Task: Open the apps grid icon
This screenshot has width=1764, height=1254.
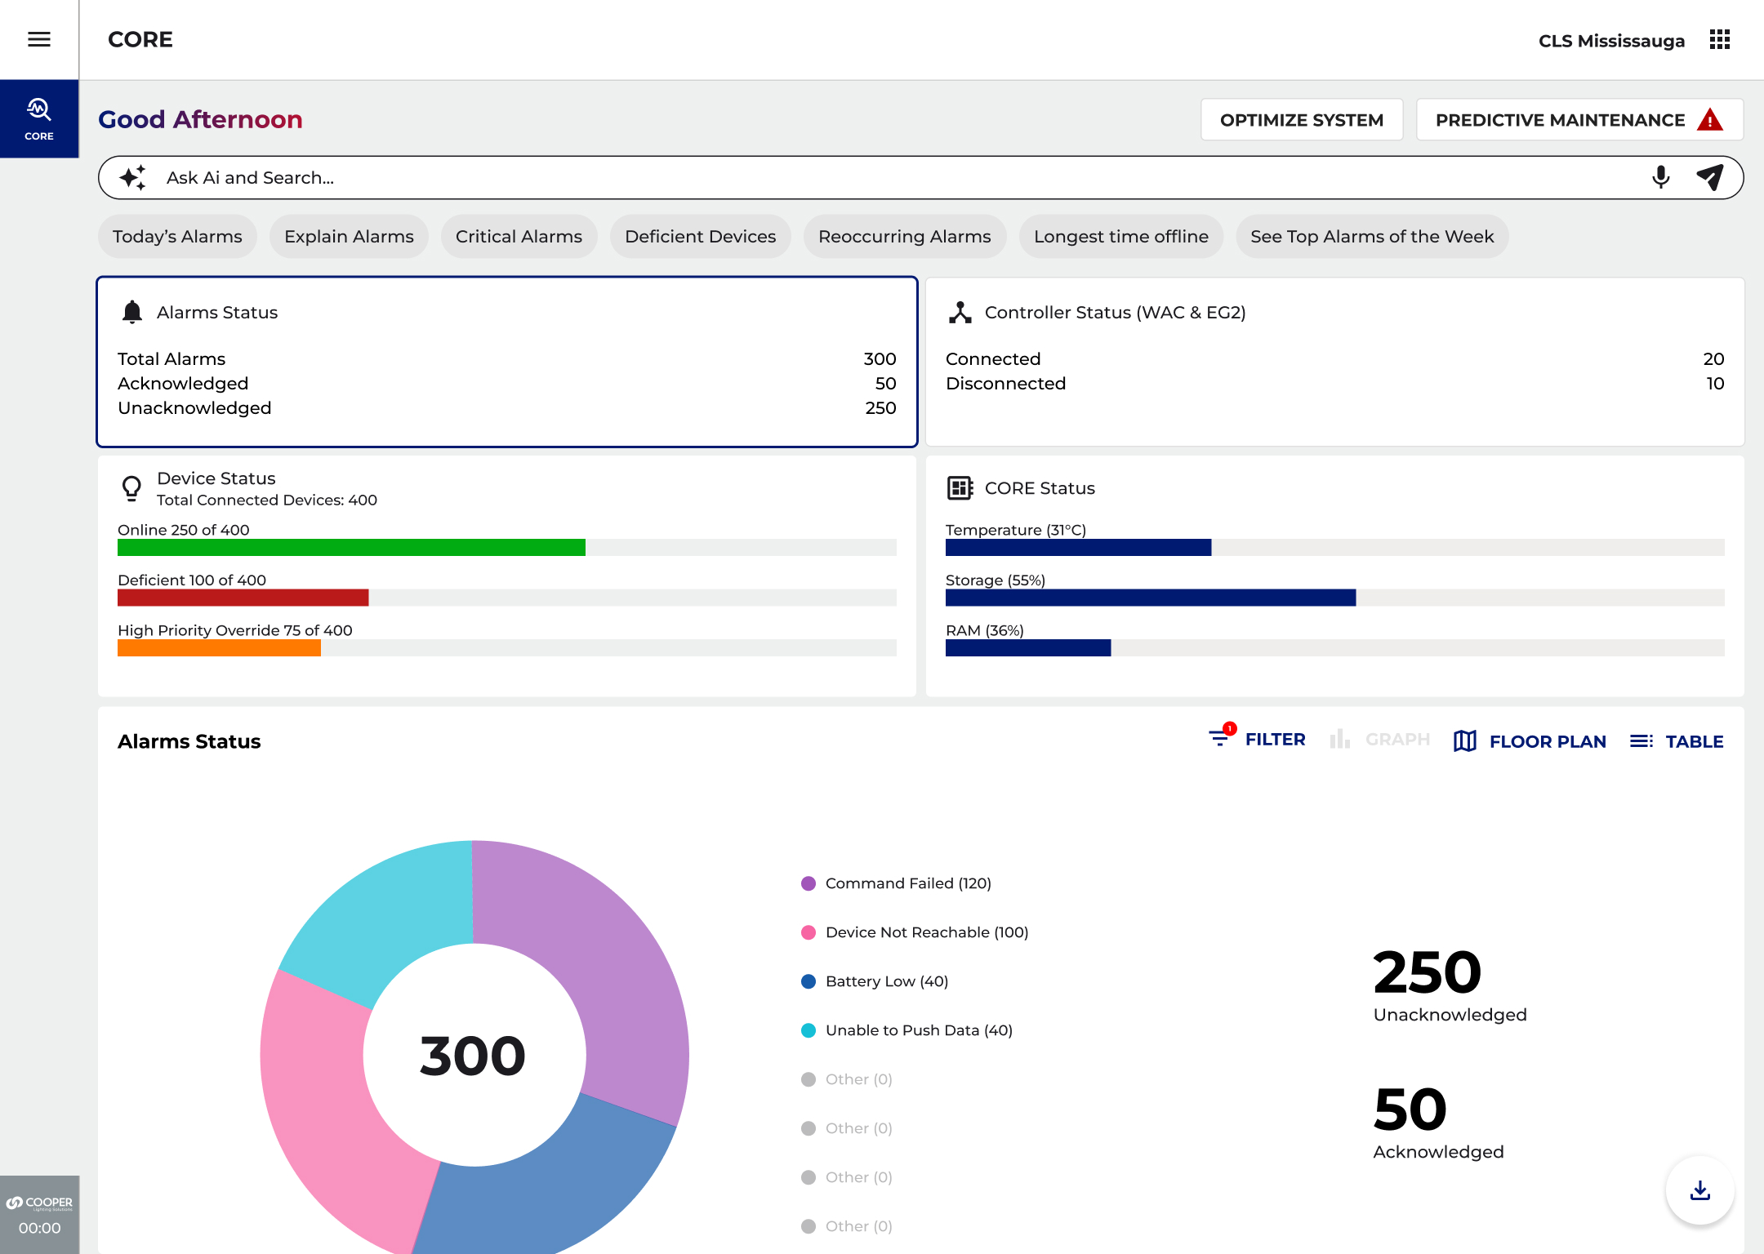Action: tap(1720, 39)
